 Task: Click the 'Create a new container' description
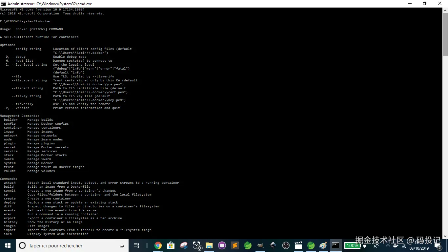pyautogui.click(x=49, y=199)
